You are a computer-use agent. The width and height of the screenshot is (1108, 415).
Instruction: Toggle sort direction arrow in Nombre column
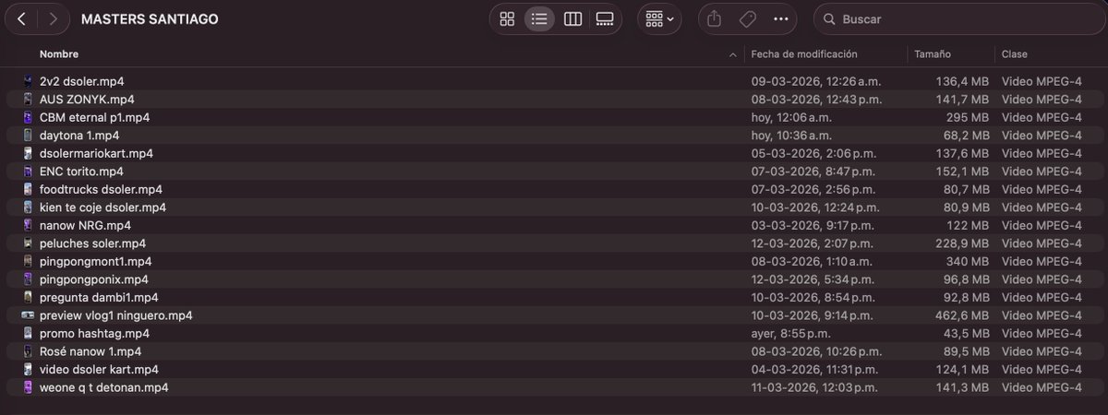click(x=734, y=54)
